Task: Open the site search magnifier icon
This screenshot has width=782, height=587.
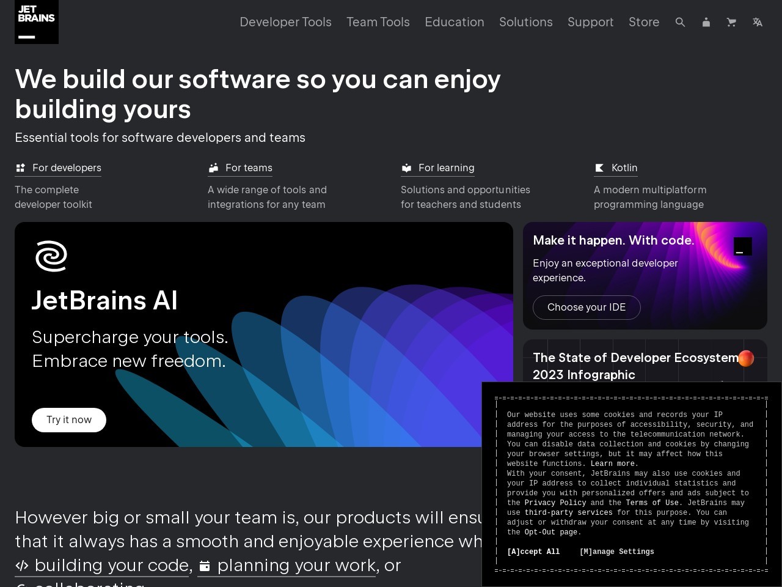Action: tap(680, 22)
